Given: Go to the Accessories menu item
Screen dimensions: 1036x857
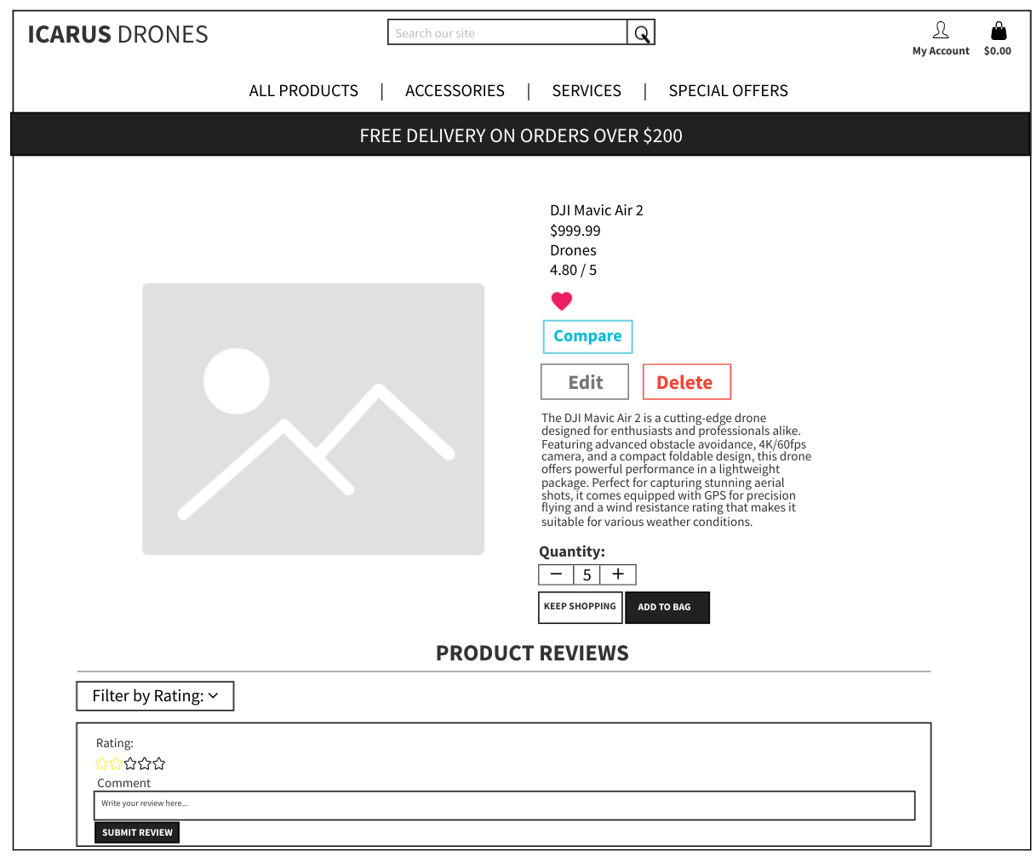Looking at the screenshot, I should (455, 91).
